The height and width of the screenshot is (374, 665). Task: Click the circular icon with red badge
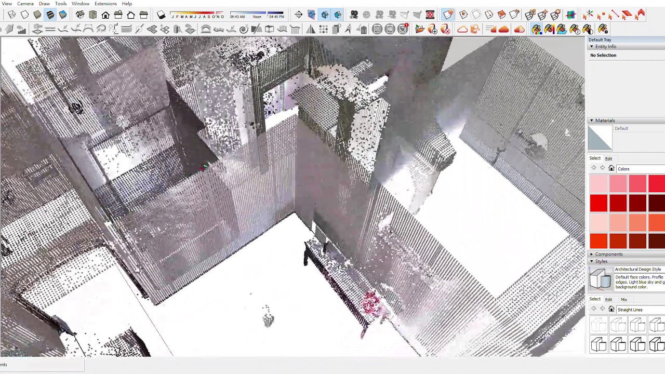tap(403, 30)
